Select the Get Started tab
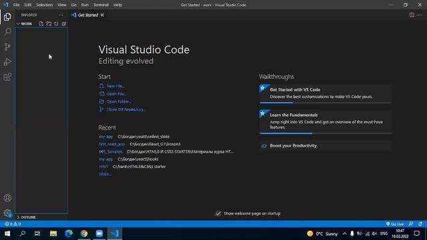 (x=87, y=15)
